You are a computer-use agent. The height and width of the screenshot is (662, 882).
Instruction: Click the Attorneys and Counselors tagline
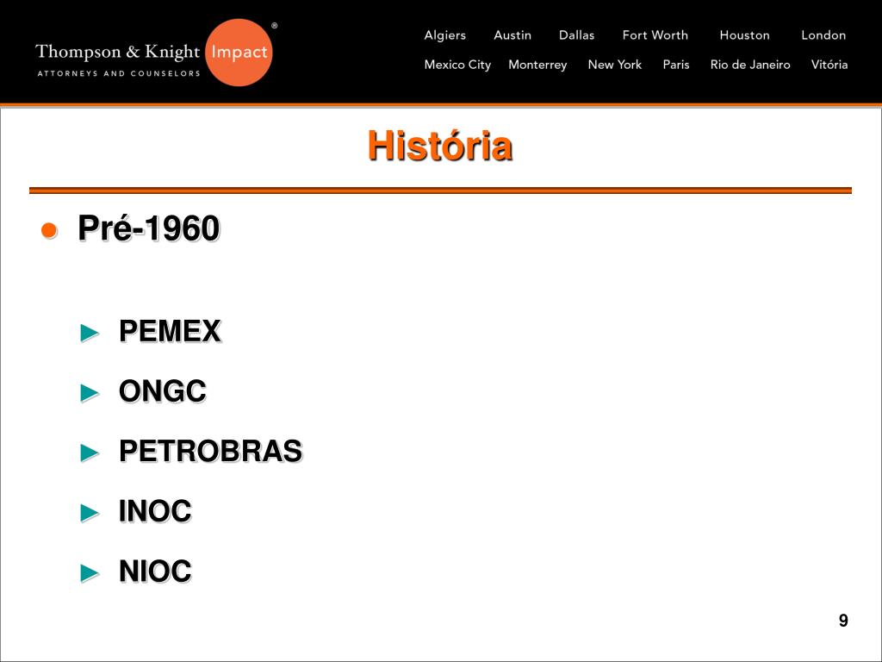(119, 73)
